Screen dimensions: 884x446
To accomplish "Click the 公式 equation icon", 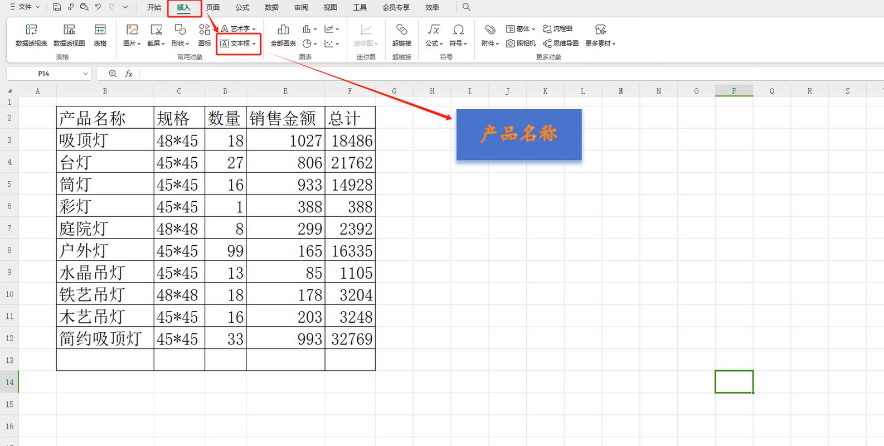I will (x=434, y=30).
